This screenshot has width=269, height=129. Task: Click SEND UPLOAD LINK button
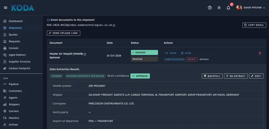(x=64, y=33)
